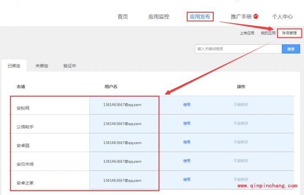Viewport: 304px width, 195px height.
Task: Click the blue 搜索 button
Action: (291, 49)
